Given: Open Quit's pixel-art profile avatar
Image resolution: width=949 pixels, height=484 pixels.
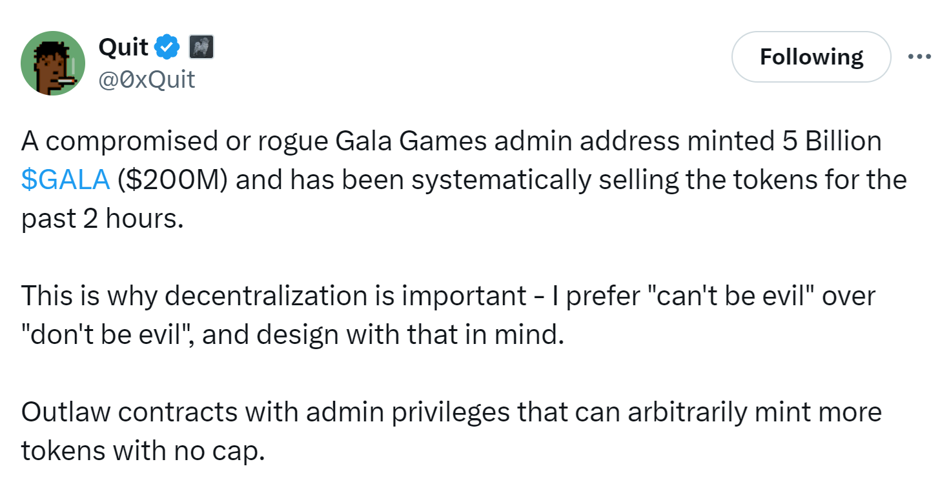Looking at the screenshot, I should (x=53, y=63).
